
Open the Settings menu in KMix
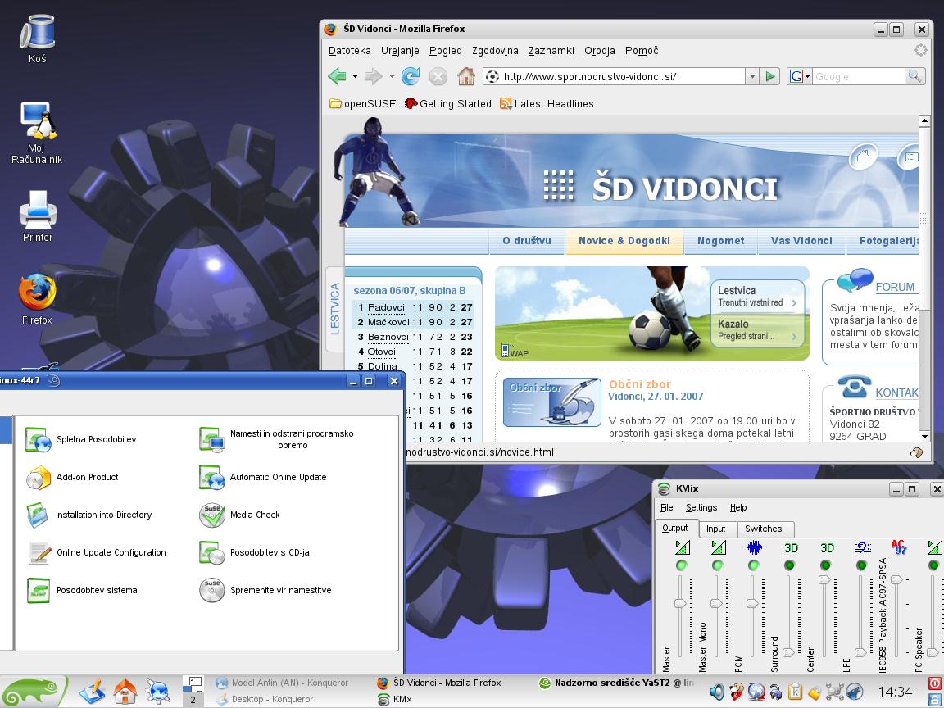click(x=701, y=507)
